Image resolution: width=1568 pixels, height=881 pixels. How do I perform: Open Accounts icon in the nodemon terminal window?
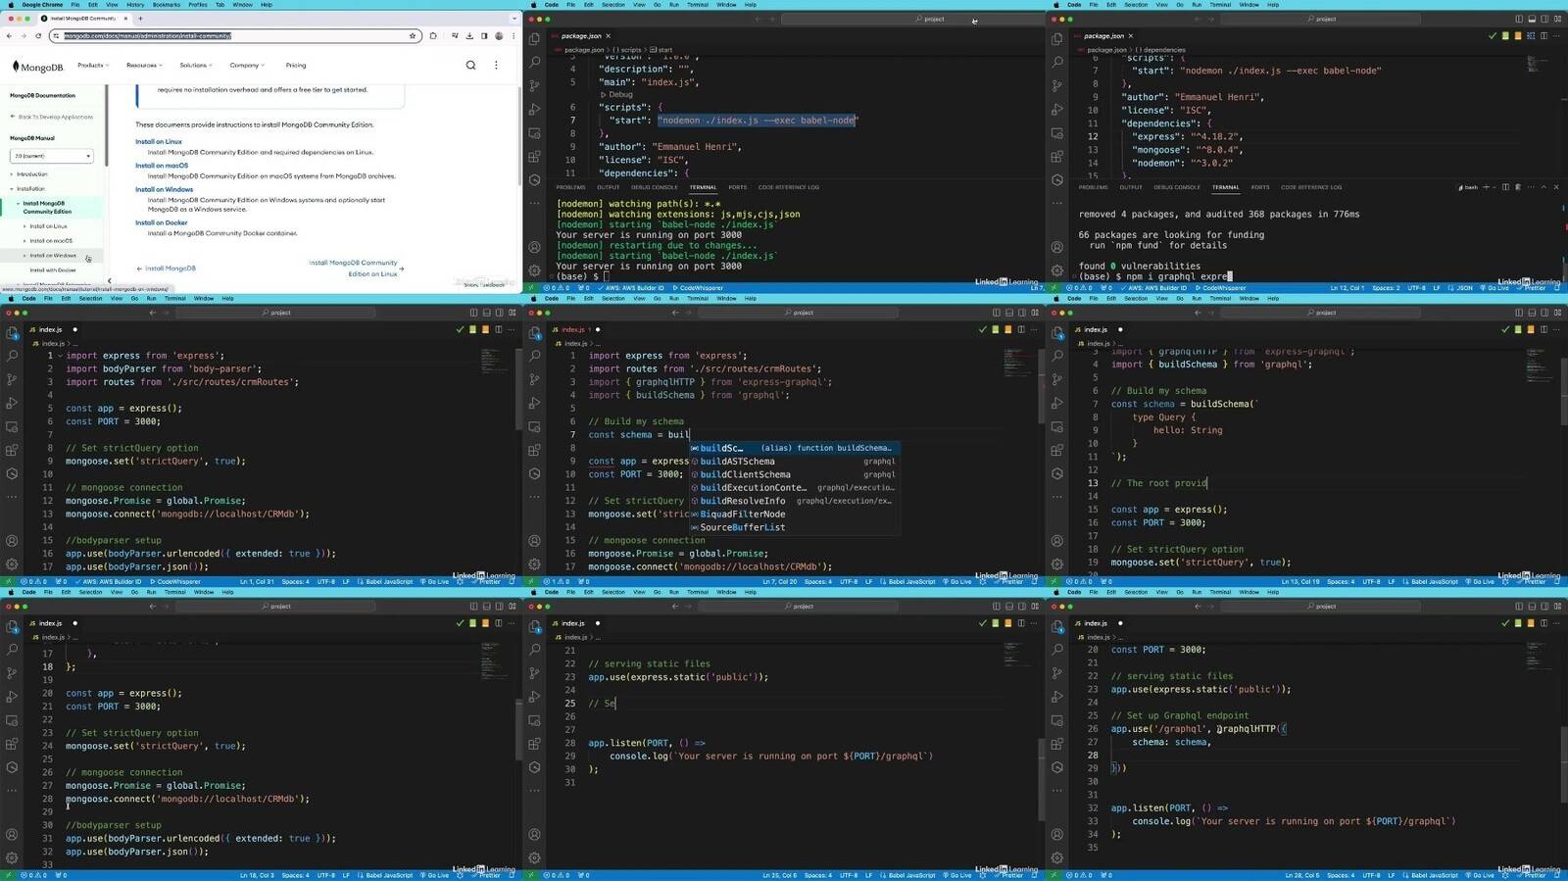(534, 247)
